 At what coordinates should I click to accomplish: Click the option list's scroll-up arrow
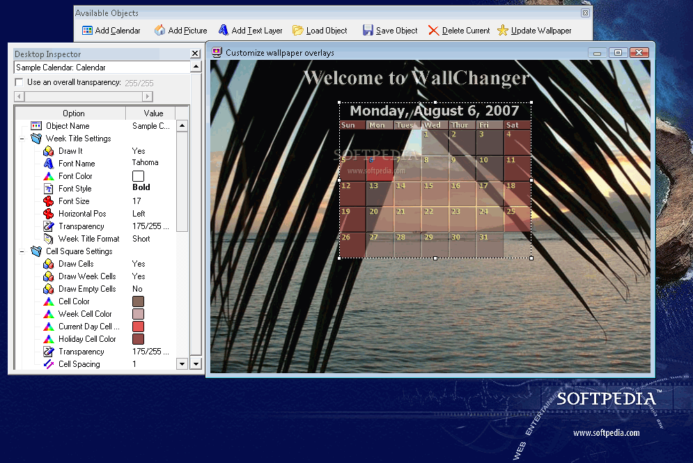182,125
